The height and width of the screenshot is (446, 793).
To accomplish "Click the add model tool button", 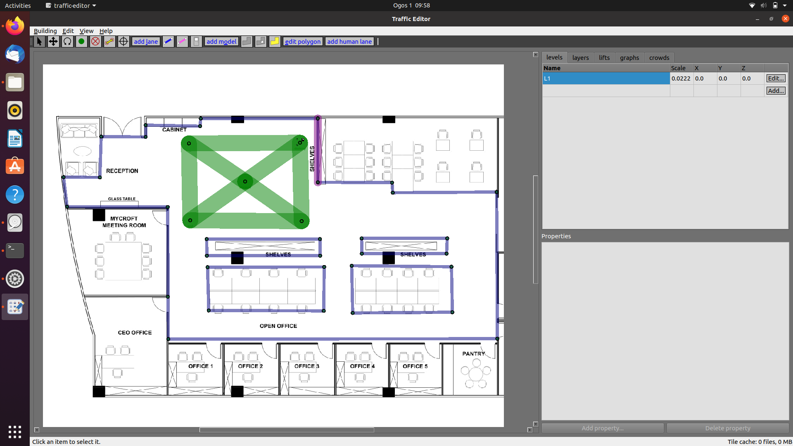I will 221,41.
